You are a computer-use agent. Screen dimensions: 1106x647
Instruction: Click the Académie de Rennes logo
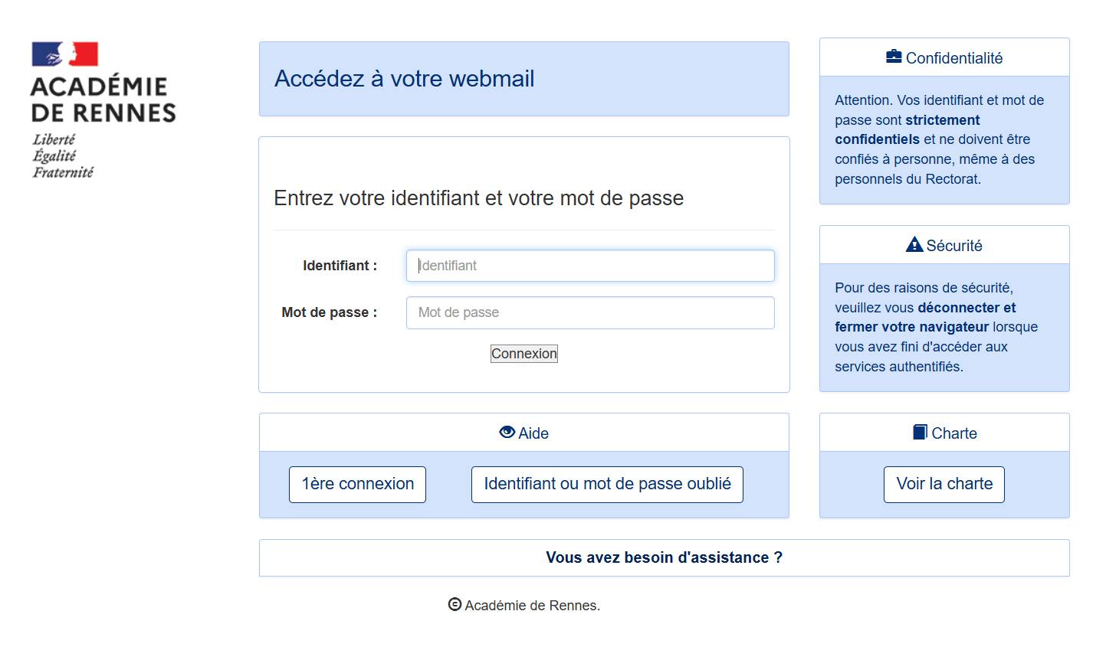103,110
